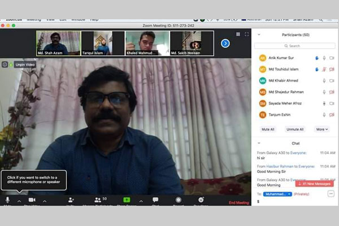Click the green encryption shield icon
Screen dimensions: 339x226
11,64
